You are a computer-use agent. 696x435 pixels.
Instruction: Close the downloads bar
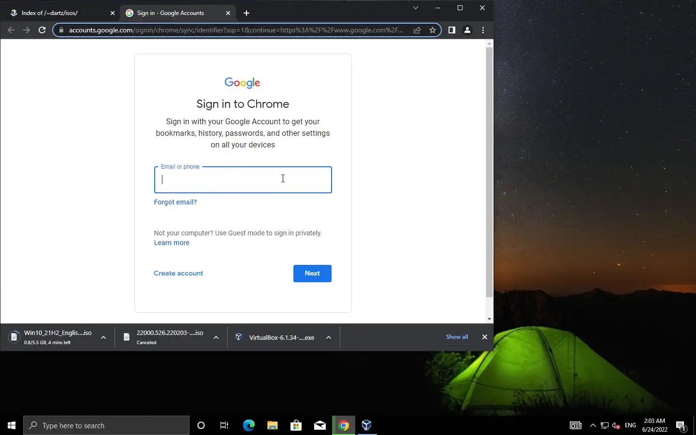(485, 337)
